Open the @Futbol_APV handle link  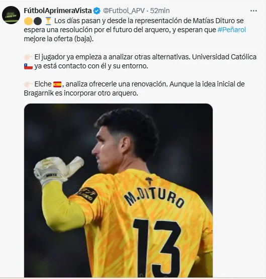(124, 11)
